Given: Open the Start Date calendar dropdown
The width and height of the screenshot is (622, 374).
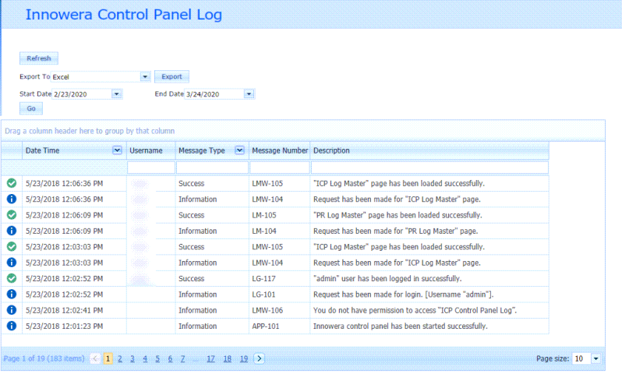Looking at the screenshot, I should [x=116, y=94].
